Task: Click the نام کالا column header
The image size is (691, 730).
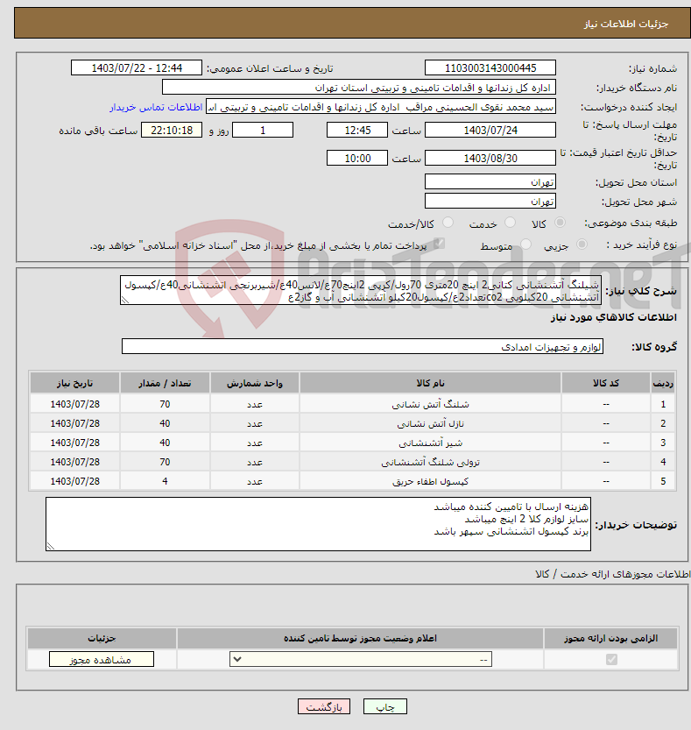Action: click(430, 383)
